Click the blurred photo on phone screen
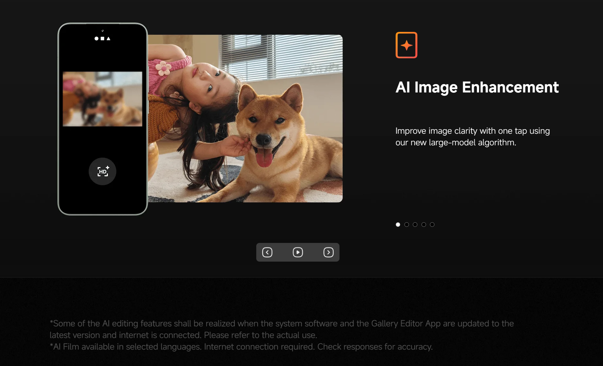The height and width of the screenshot is (366, 603). pos(102,99)
